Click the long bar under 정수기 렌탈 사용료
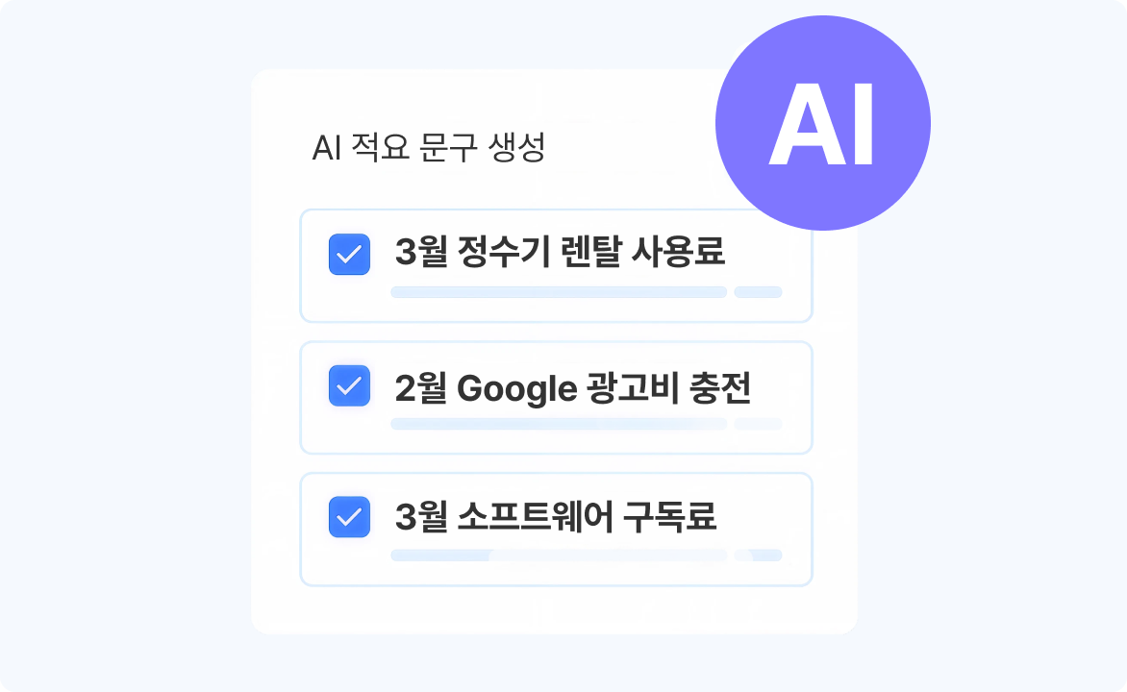This screenshot has height=692, width=1127. (558, 292)
